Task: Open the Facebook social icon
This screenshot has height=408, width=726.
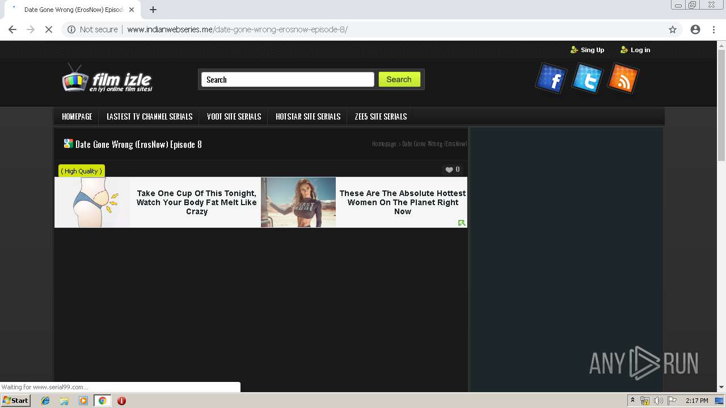Action: pyautogui.click(x=551, y=78)
